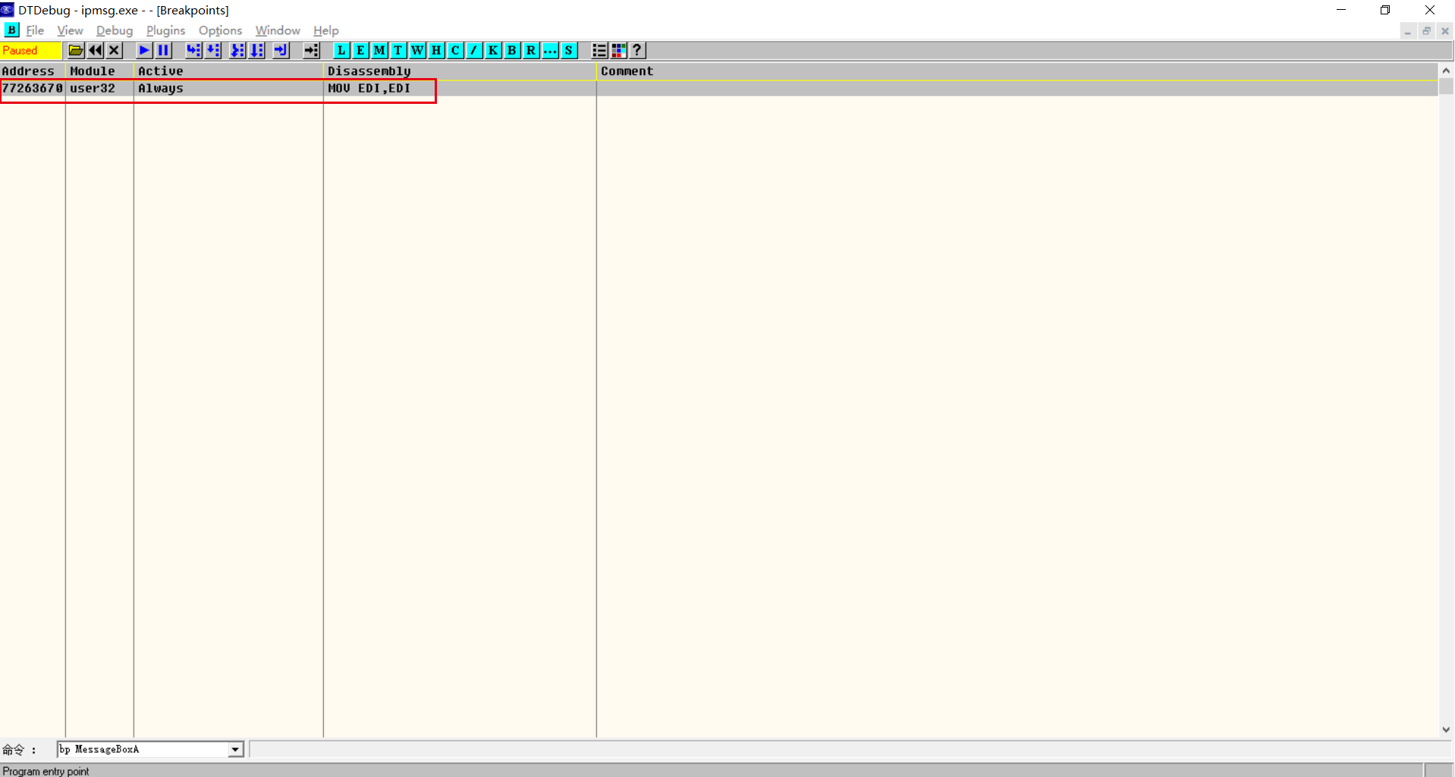The image size is (1455, 777).
Task: Open the Log window with L button
Action: click(341, 51)
